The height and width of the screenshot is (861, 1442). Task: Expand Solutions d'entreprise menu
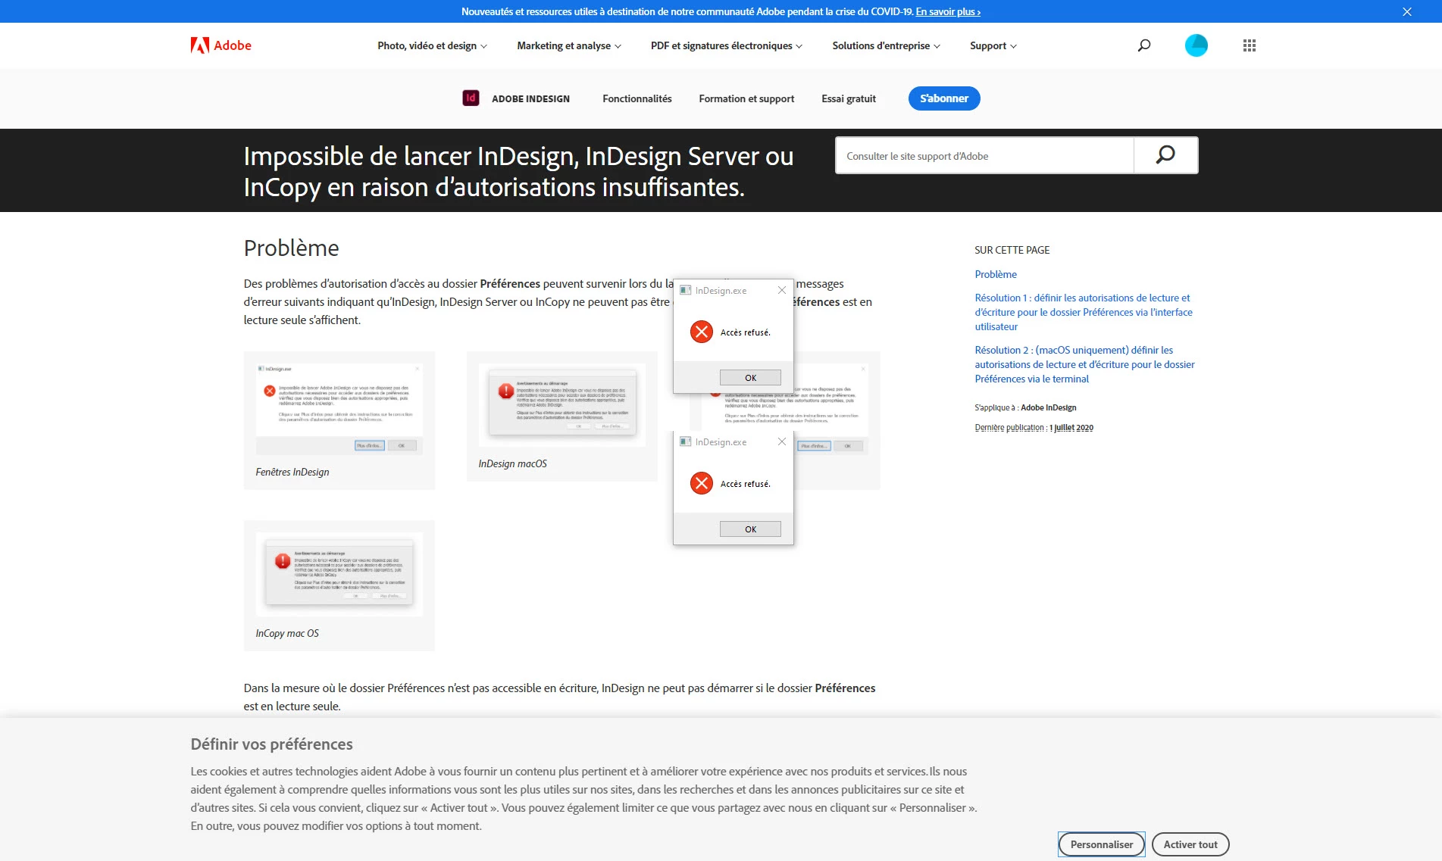click(x=886, y=45)
